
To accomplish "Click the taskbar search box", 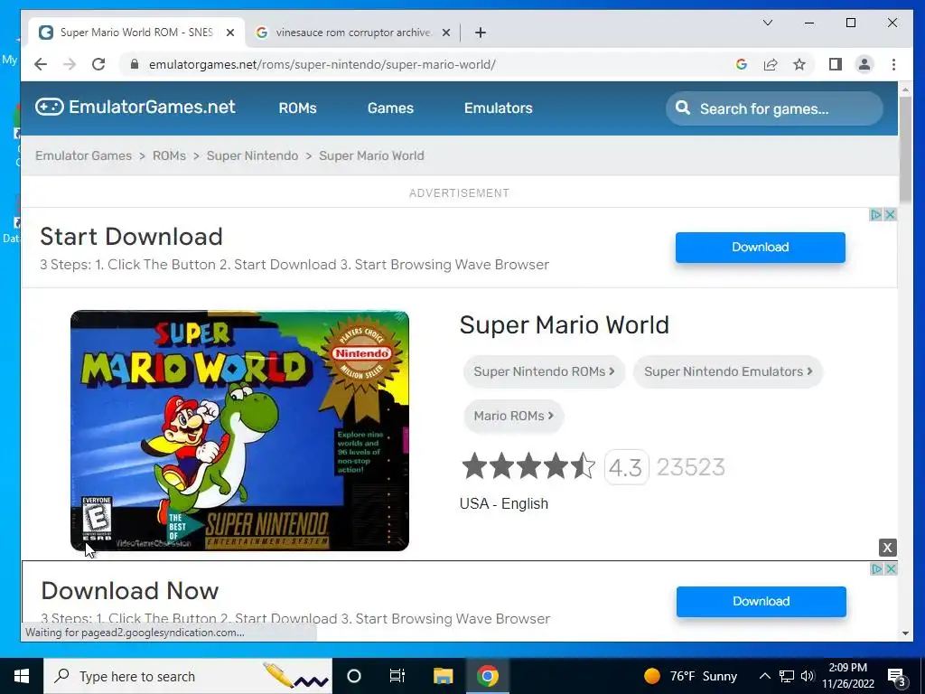I will (x=188, y=676).
